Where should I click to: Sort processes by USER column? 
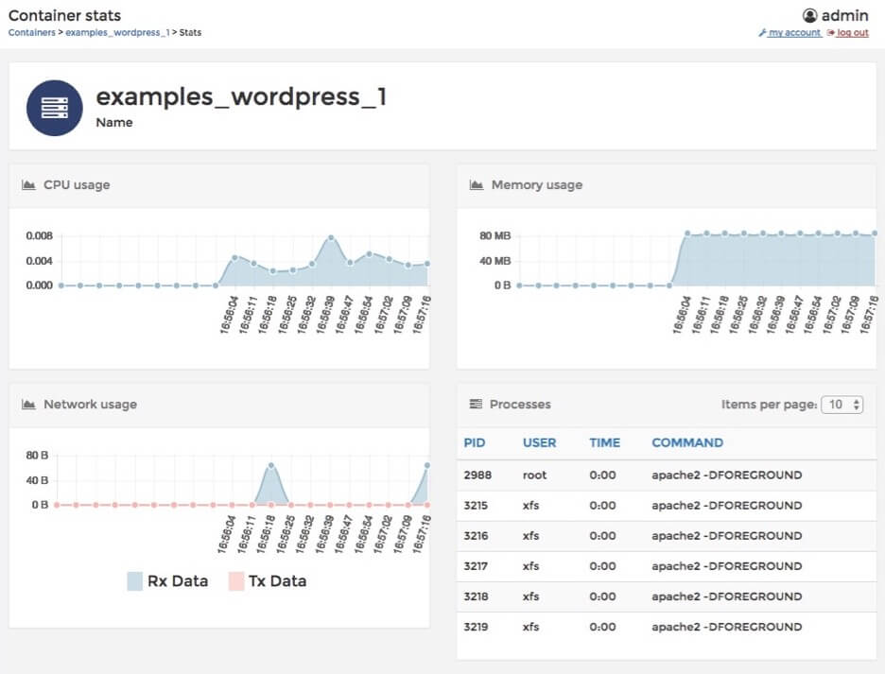click(539, 442)
